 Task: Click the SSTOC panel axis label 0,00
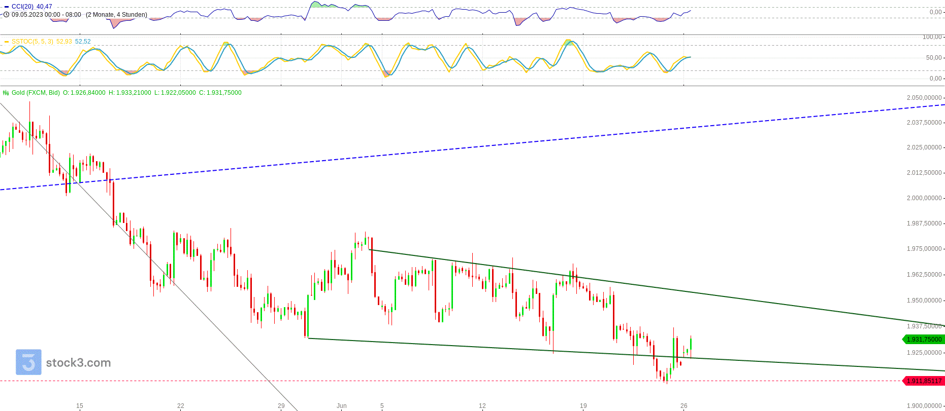[935, 79]
